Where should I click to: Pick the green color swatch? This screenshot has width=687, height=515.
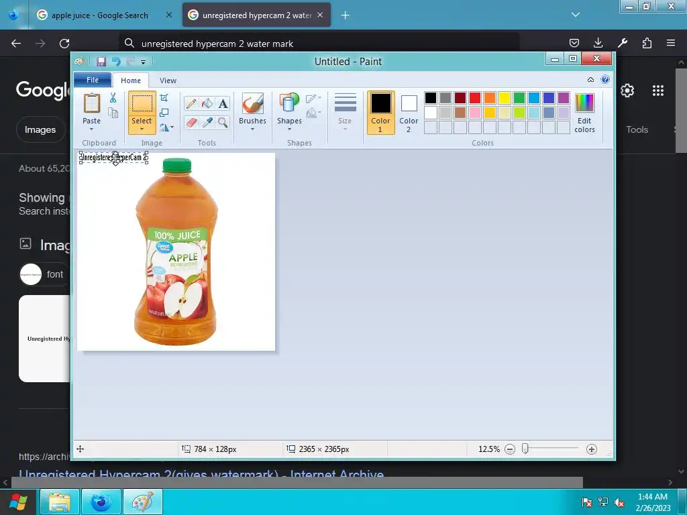519,98
